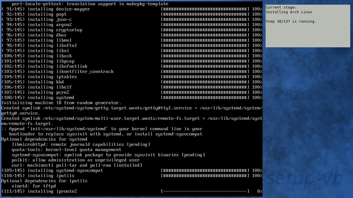Select the 'installing json-c' line

point(132,20)
